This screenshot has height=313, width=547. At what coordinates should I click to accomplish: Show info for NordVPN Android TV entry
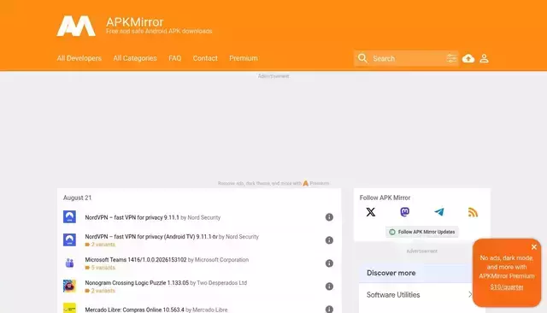[x=329, y=240]
